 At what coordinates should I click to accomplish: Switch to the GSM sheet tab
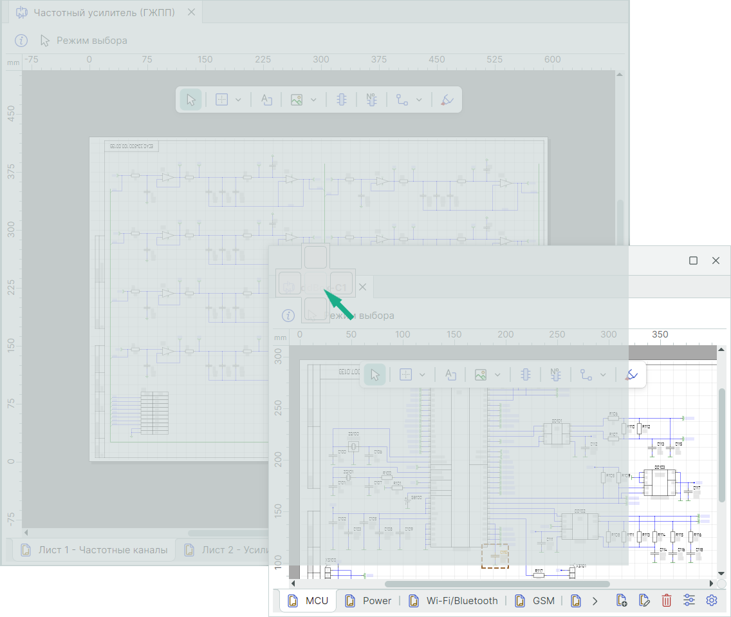click(535, 601)
